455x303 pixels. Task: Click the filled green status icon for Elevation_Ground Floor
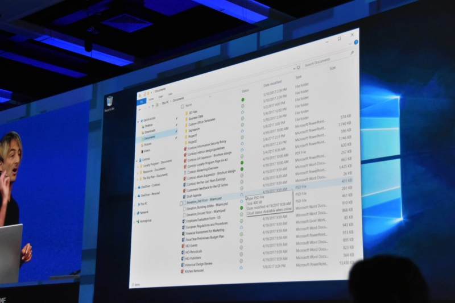pyautogui.click(x=241, y=208)
